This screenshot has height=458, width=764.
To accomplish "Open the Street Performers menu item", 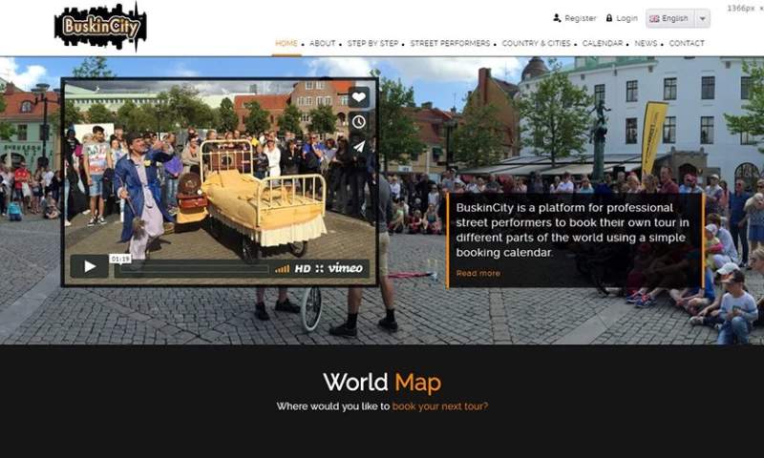I will point(449,43).
